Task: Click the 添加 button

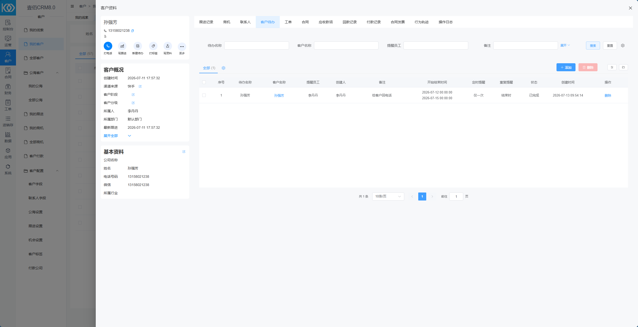Action: click(x=566, y=67)
